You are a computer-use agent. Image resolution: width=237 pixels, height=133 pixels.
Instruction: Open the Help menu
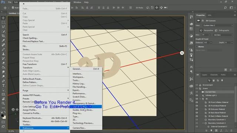click(x=86, y=2)
